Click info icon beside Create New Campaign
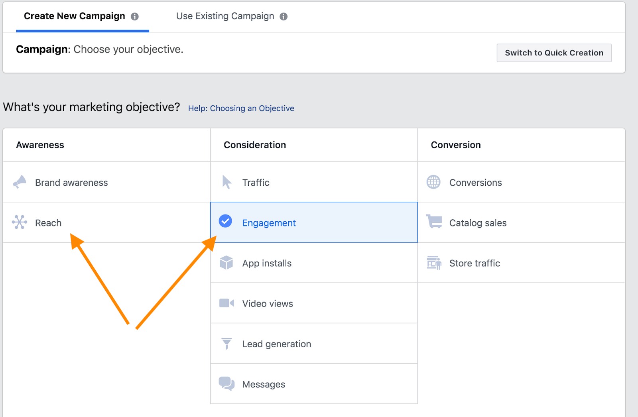The width and height of the screenshot is (638, 417). 135,16
